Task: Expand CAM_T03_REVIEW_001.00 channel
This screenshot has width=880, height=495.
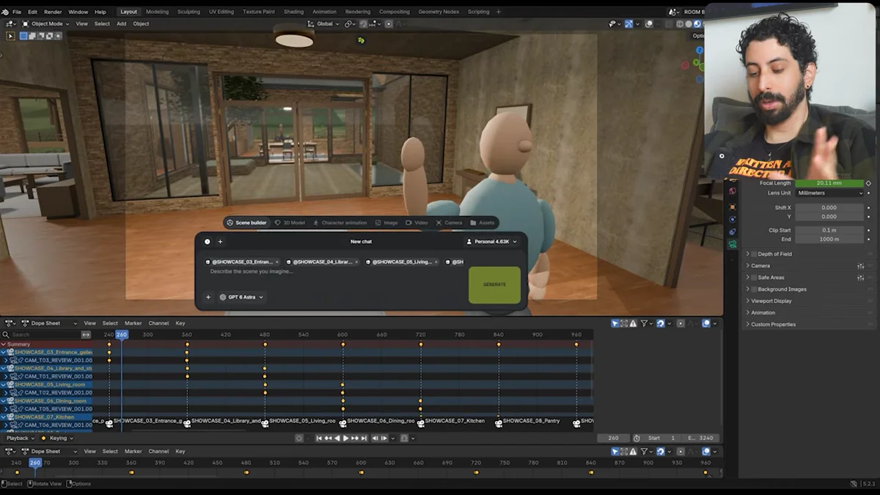Action: [6, 360]
